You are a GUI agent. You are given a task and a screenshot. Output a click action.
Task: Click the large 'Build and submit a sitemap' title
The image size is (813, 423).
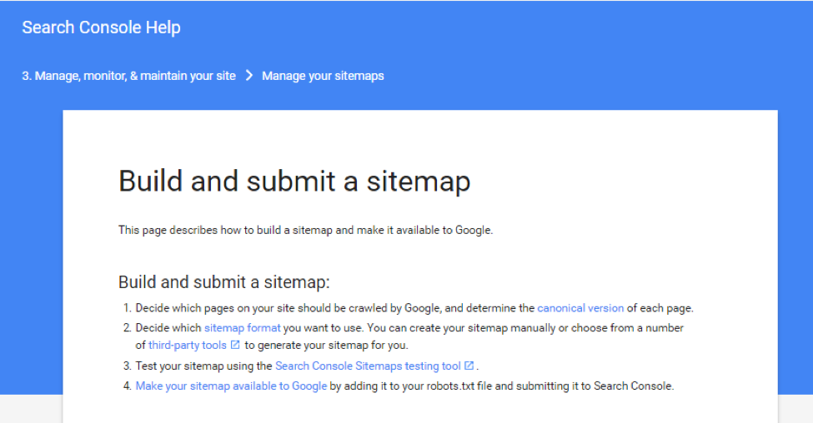click(x=294, y=182)
